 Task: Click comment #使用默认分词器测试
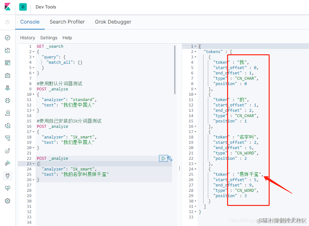[60, 83]
